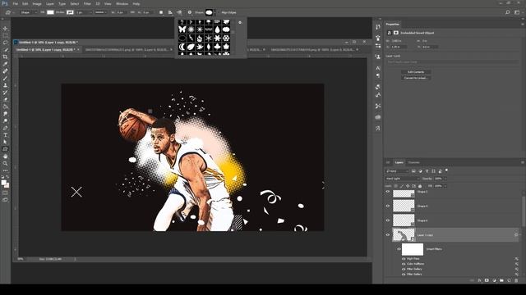The image size is (526, 295).
Task: Open the Filter menu
Action: click(87, 3)
